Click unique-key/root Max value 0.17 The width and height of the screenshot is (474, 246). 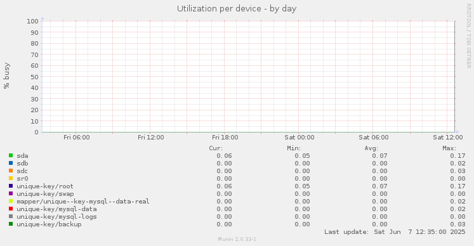[x=458, y=186]
